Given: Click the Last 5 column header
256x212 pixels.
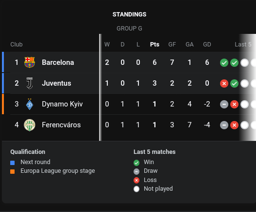Looking at the screenshot, I should coord(243,44).
